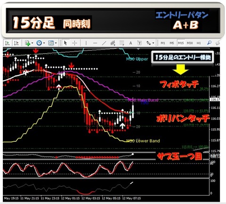Click the 115.95 price axis value
This screenshot has height=204, width=226.
coord(215,130)
